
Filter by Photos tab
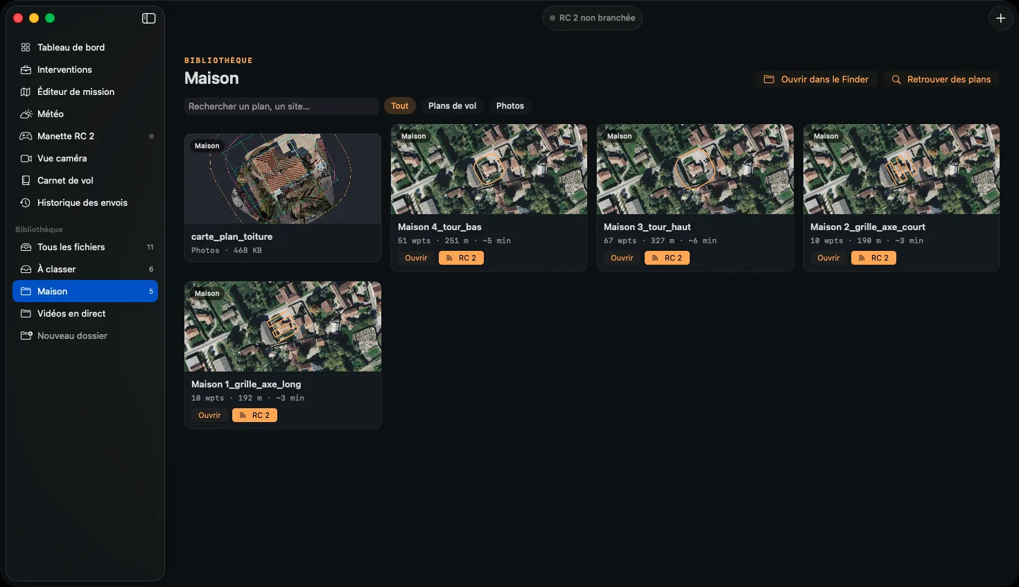click(x=510, y=106)
